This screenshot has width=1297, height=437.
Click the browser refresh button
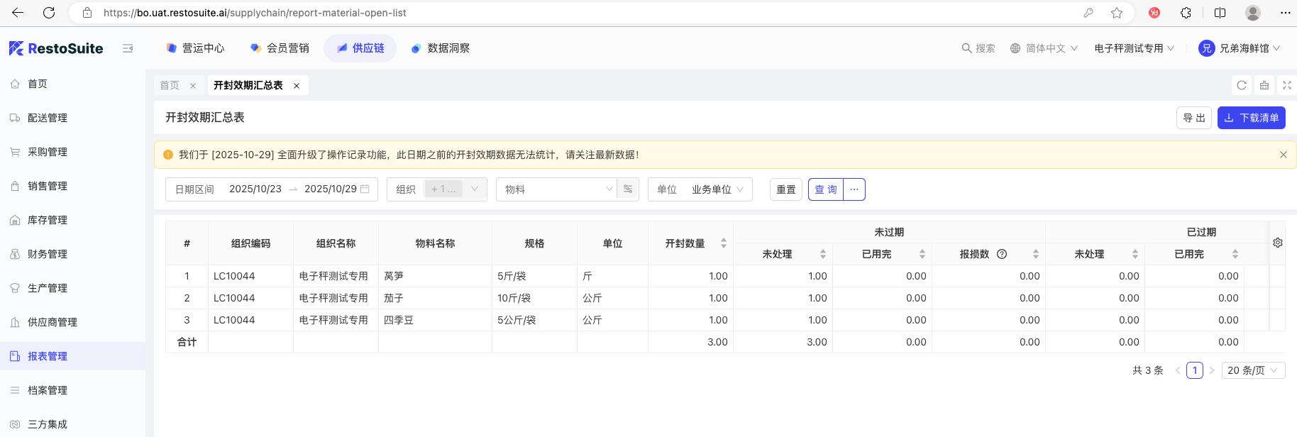49,13
